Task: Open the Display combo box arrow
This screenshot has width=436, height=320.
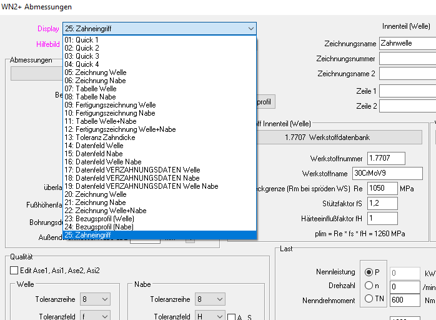Action: [250, 28]
